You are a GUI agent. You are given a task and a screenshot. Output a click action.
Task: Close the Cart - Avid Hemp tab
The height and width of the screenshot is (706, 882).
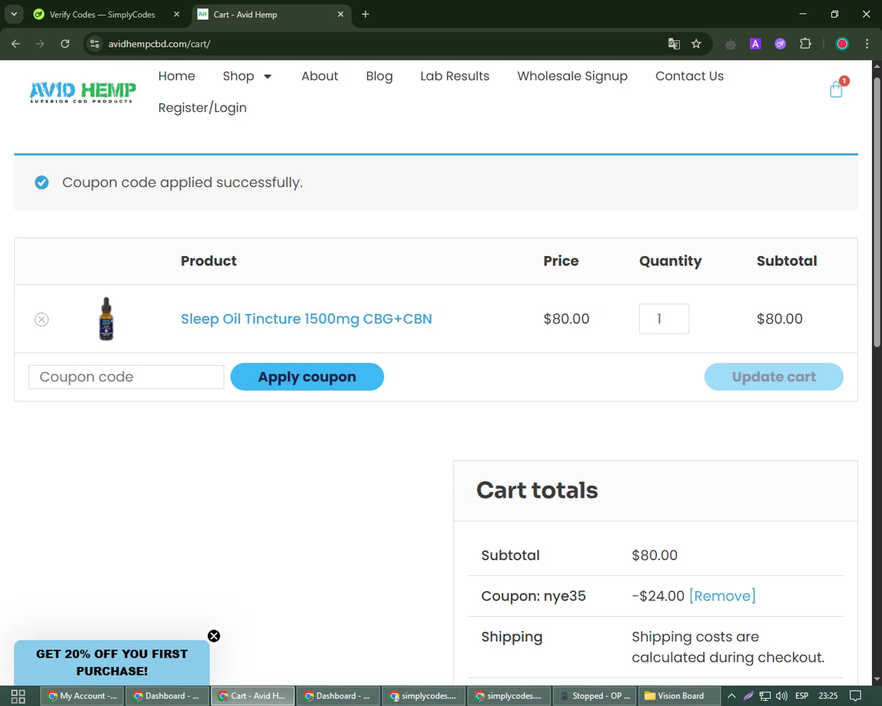(x=340, y=14)
